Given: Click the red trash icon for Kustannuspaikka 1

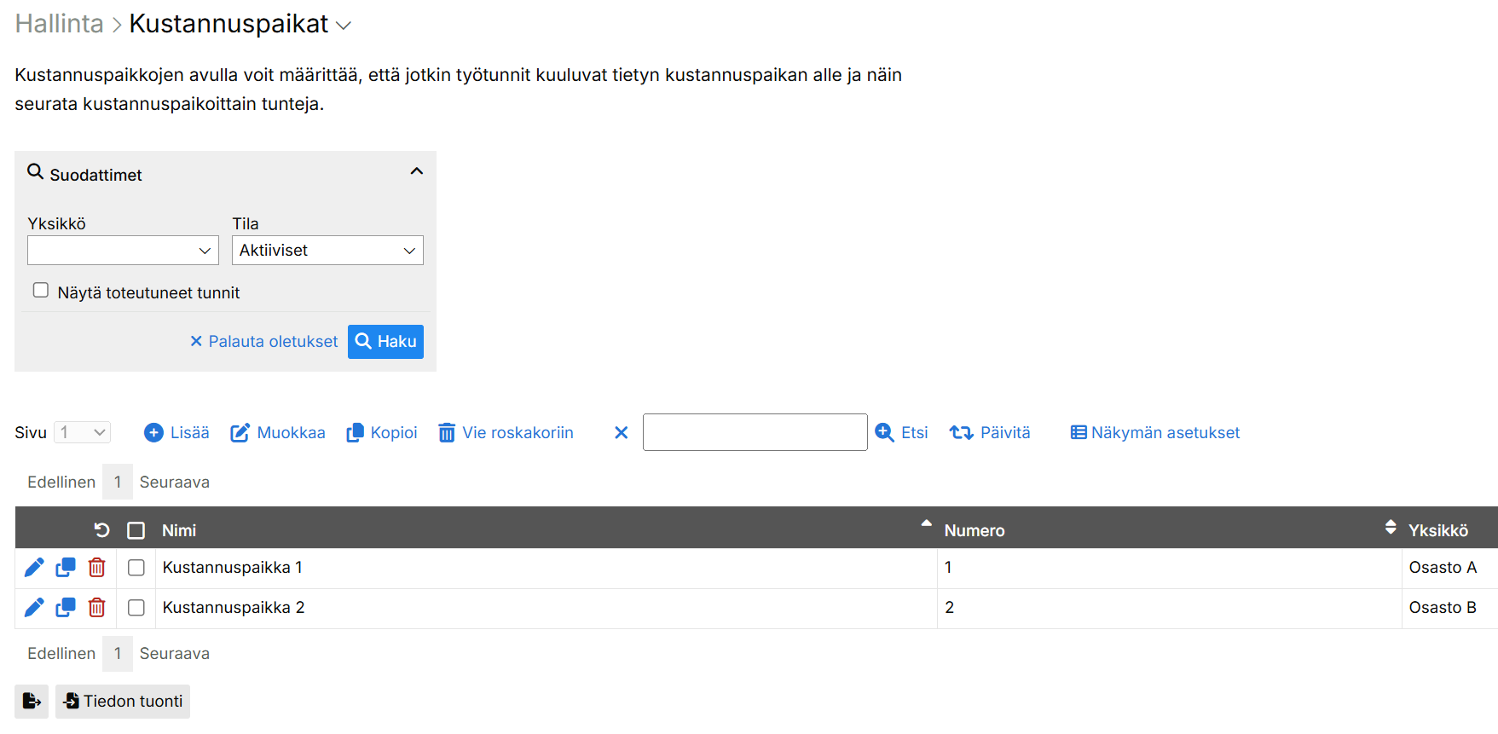Looking at the screenshot, I should [x=97, y=568].
